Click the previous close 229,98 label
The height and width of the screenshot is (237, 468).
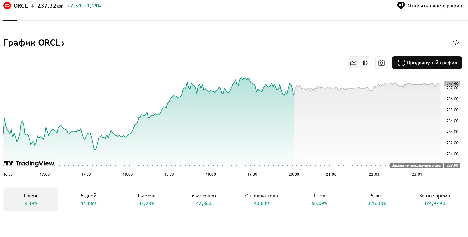(x=452, y=165)
